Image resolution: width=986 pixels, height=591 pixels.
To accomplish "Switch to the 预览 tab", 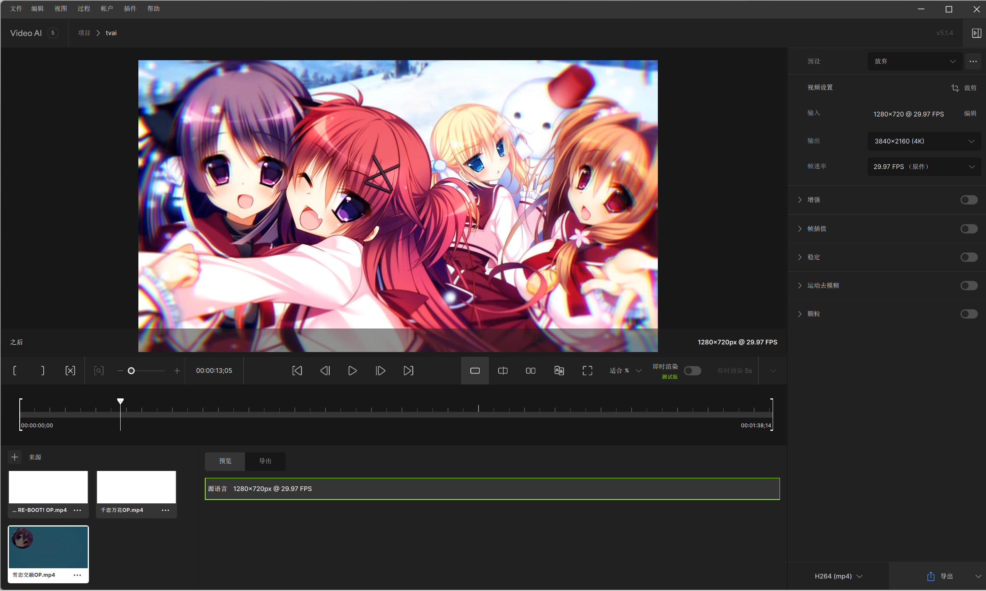I will 225,461.
